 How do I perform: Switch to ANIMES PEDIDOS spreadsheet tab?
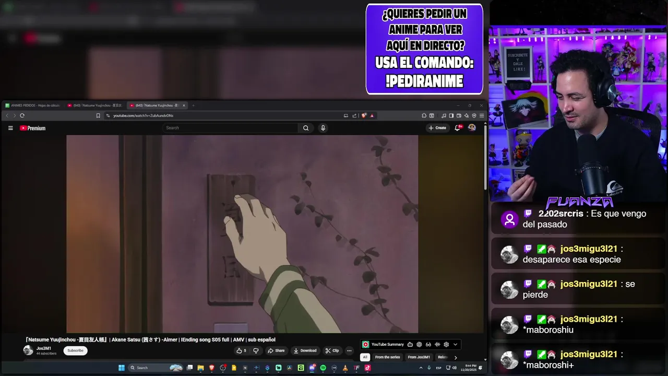[x=32, y=105]
